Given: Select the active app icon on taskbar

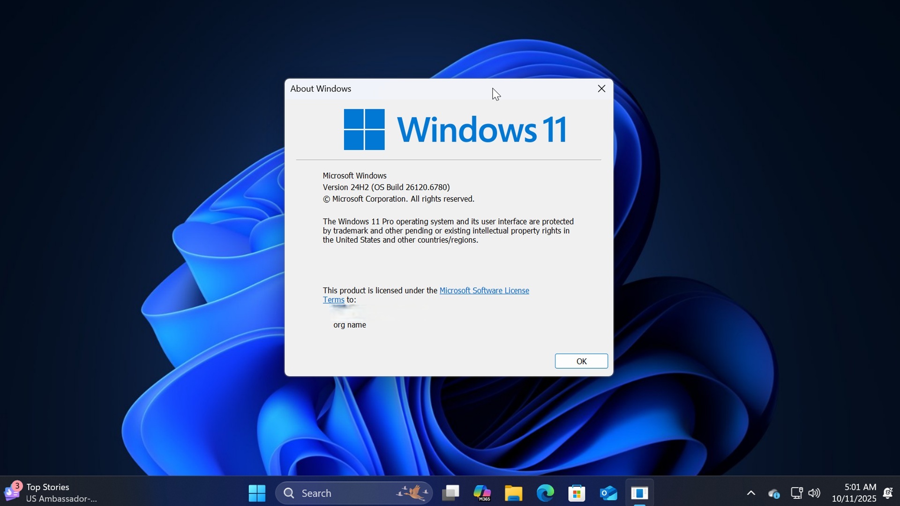Looking at the screenshot, I should [x=640, y=493].
